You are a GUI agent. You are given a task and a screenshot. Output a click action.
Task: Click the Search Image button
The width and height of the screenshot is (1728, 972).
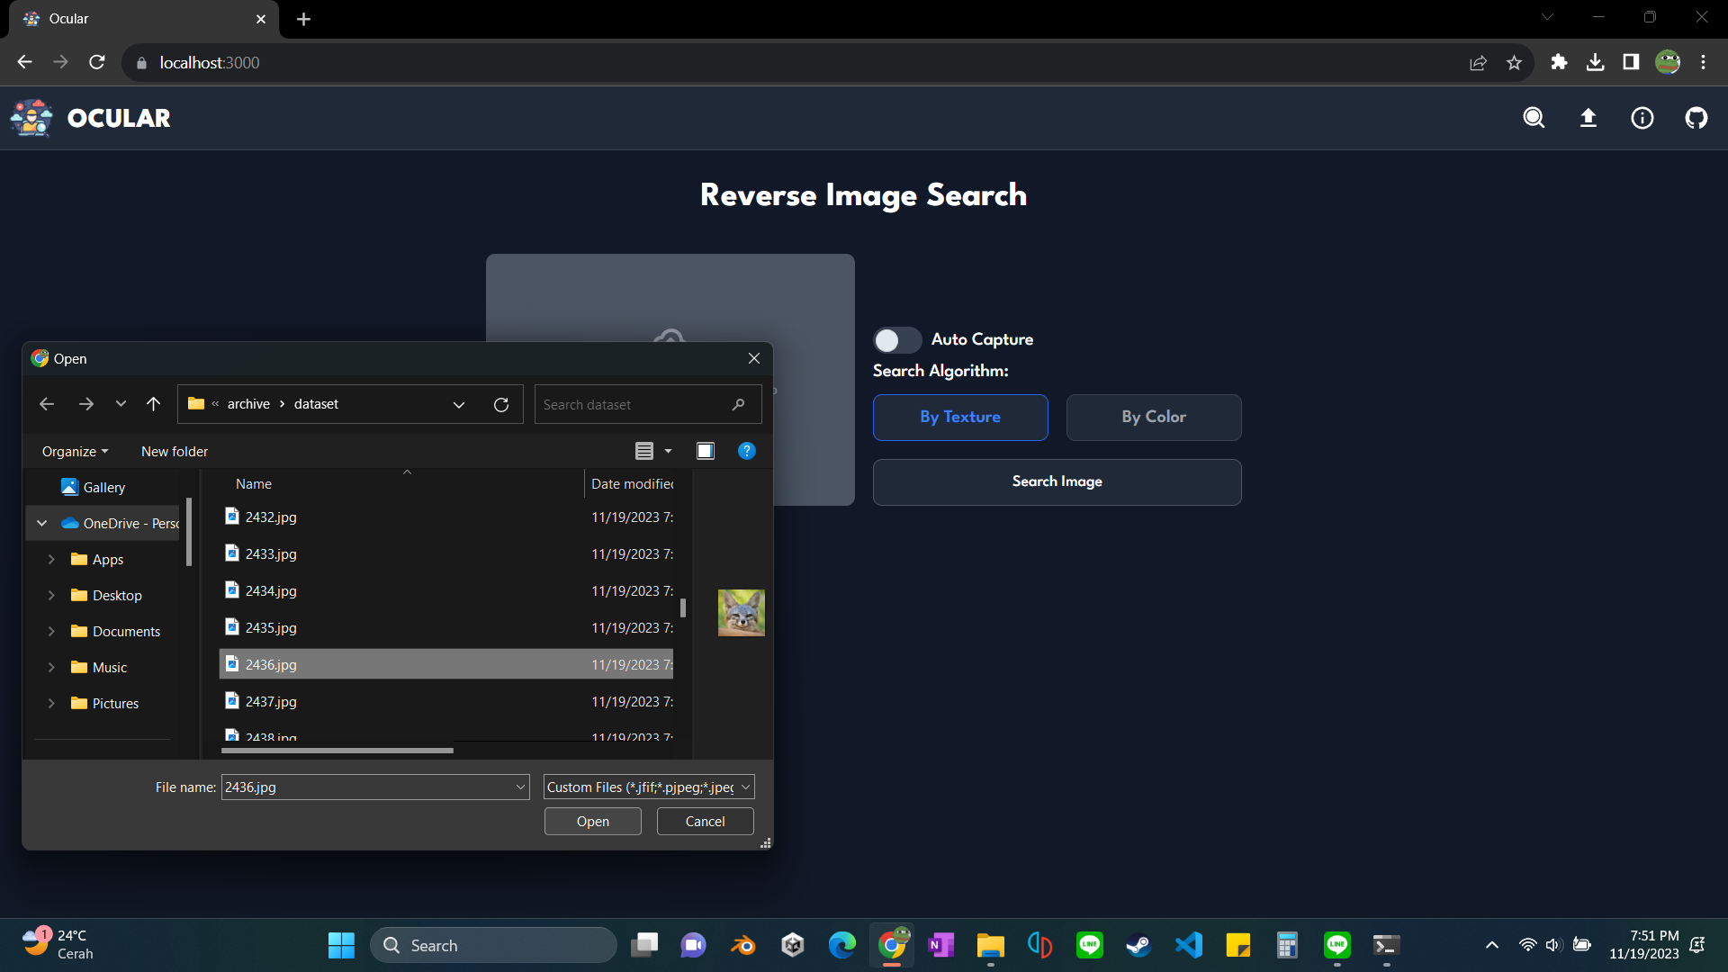click(1057, 481)
